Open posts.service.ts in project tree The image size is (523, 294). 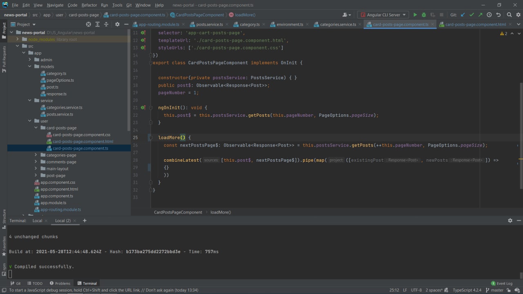pyautogui.click(x=60, y=114)
